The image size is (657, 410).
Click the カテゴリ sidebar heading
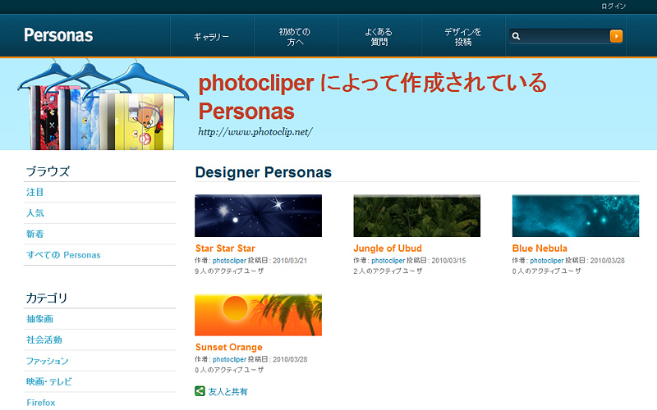(x=47, y=298)
